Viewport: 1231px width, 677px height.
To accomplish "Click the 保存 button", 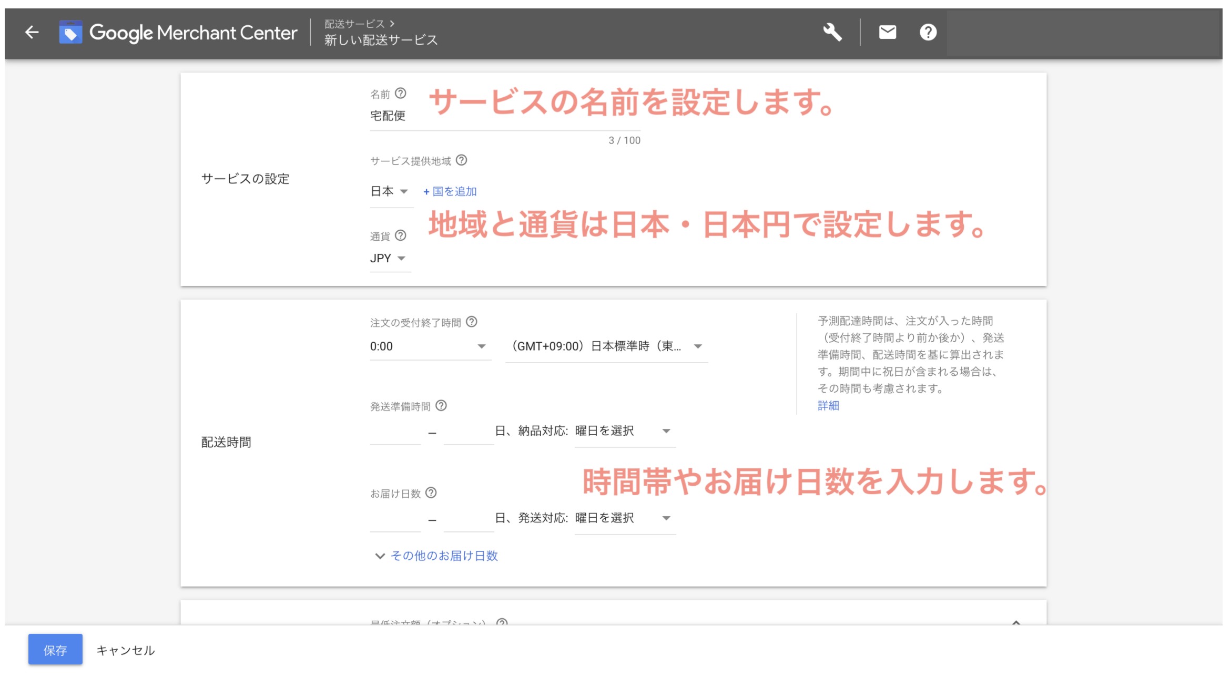I will 55,650.
